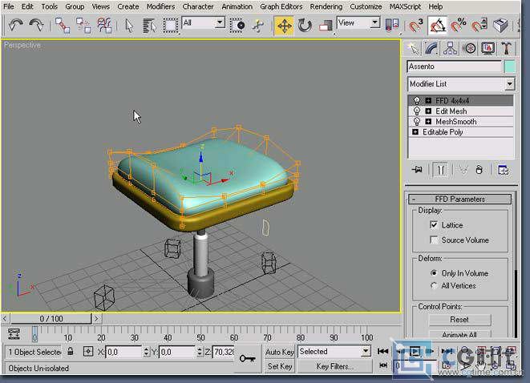Image resolution: width=530 pixels, height=383 pixels.
Task: Click the Redo arrow icon
Action: coord(37,26)
